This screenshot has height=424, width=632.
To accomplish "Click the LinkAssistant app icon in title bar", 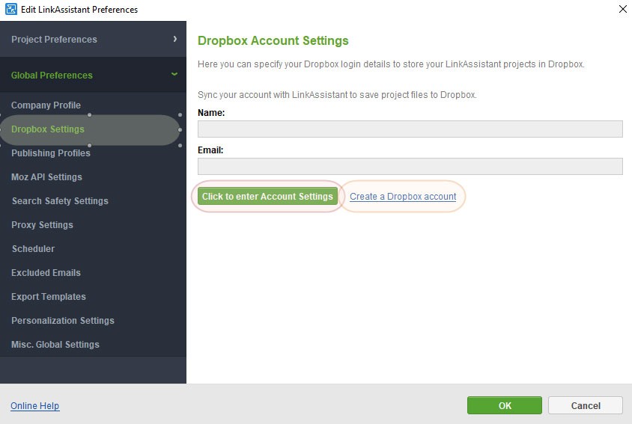I will [x=10, y=10].
